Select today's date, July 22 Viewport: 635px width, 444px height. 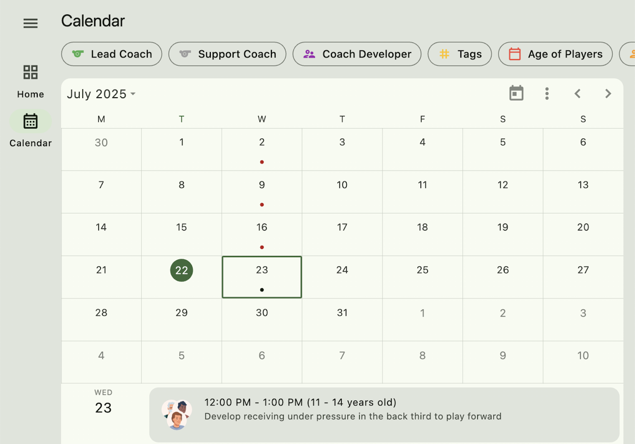(182, 270)
